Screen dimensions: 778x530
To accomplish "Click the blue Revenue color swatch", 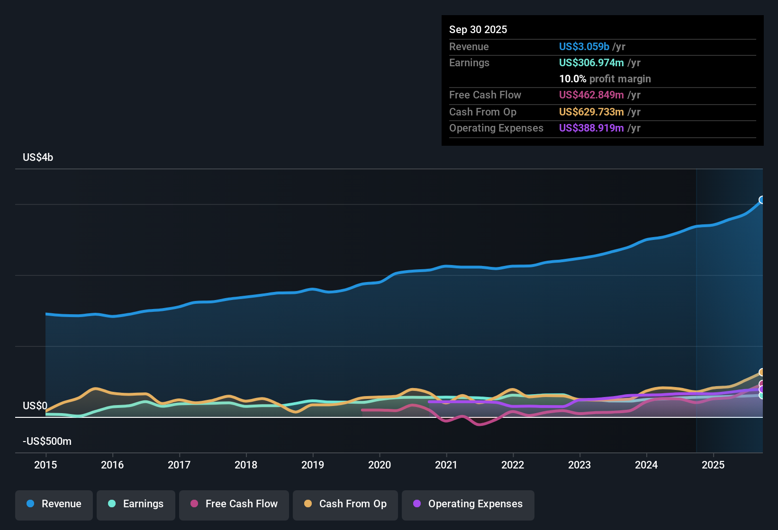I will pos(30,504).
